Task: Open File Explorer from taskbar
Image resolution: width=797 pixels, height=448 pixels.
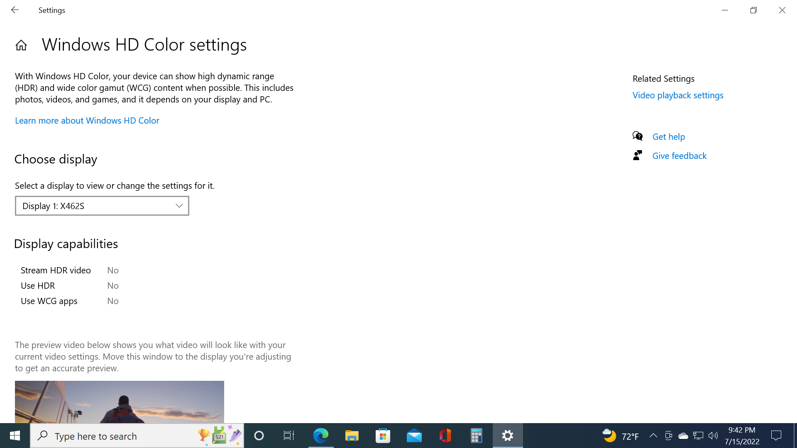Action: pyautogui.click(x=352, y=436)
